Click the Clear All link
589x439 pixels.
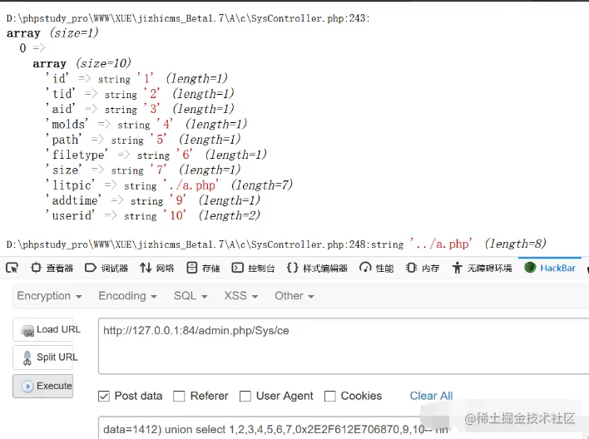point(431,396)
